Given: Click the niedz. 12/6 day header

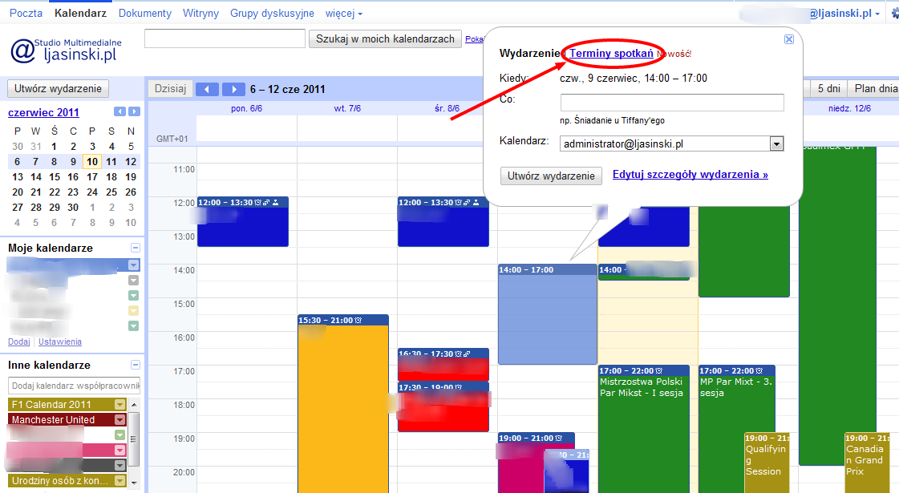Looking at the screenshot, I should click(850, 108).
